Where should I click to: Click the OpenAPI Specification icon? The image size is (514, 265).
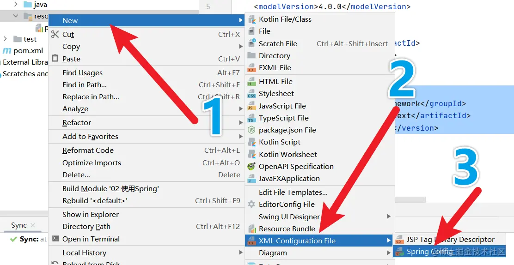pyautogui.click(x=251, y=166)
